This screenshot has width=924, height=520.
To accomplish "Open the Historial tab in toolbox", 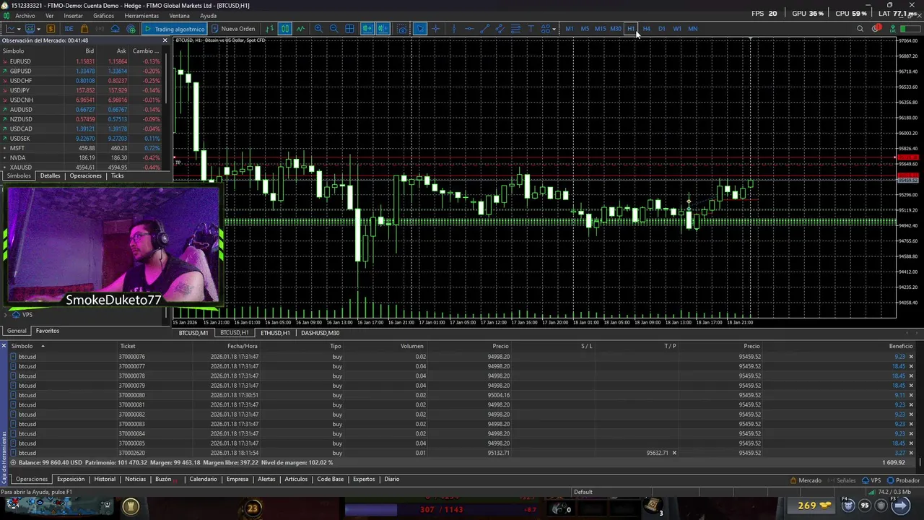I will click(105, 479).
